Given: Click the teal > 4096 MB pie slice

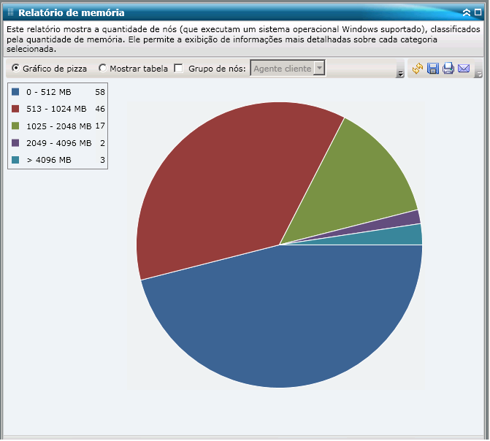Looking at the screenshot, I should tap(403, 237).
